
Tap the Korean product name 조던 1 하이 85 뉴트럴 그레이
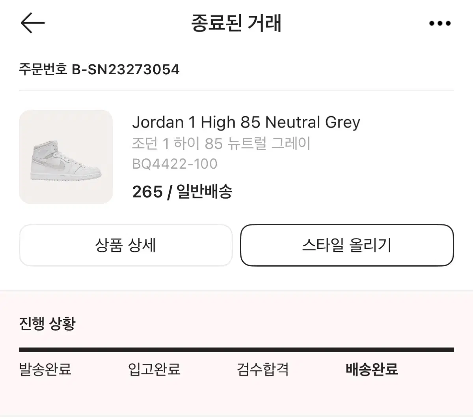click(221, 143)
